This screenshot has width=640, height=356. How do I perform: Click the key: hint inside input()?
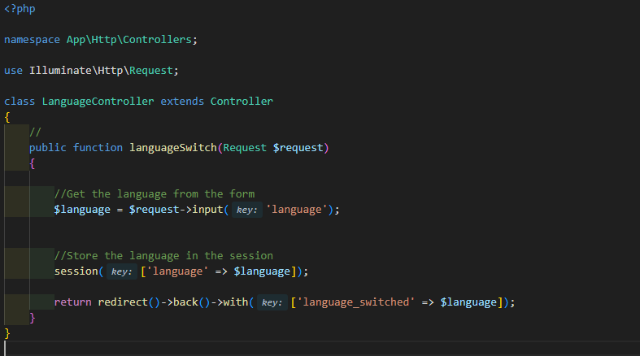point(246,210)
